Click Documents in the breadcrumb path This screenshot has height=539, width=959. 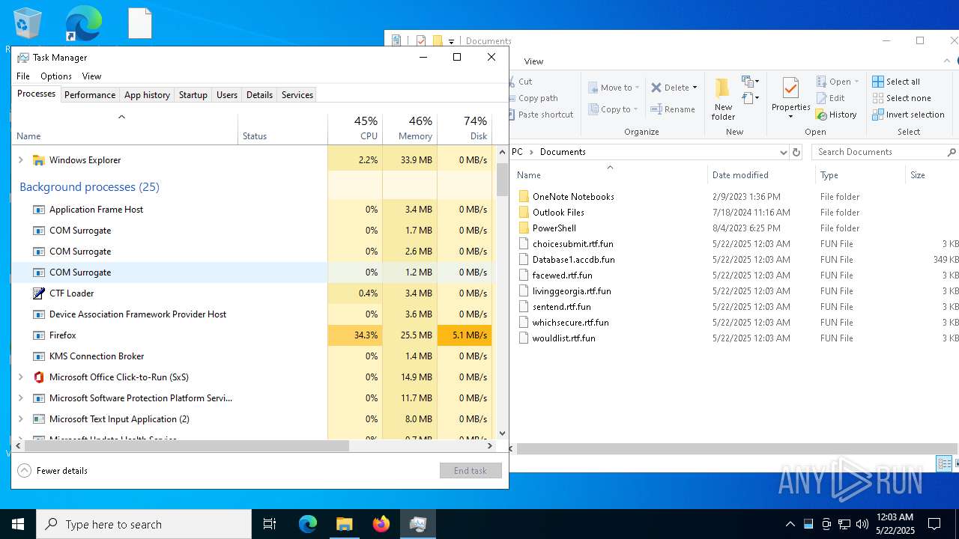[x=563, y=152]
